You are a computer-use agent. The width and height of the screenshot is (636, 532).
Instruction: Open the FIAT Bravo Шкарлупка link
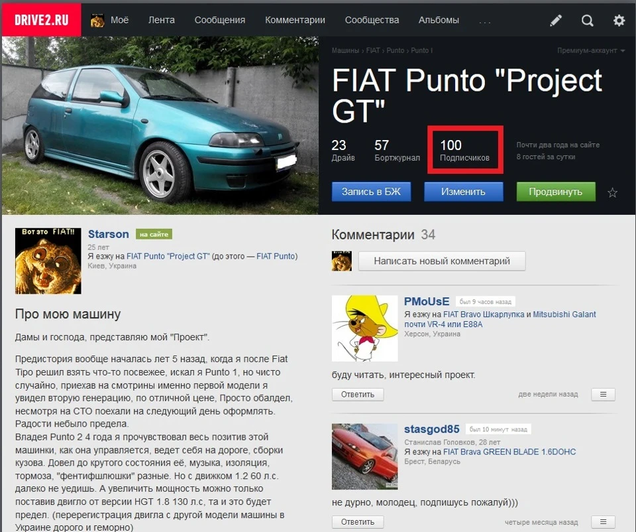coord(484,314)
